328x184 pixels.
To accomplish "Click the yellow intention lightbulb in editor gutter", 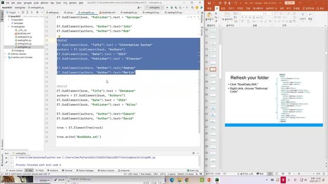I will tap(59, 36).
